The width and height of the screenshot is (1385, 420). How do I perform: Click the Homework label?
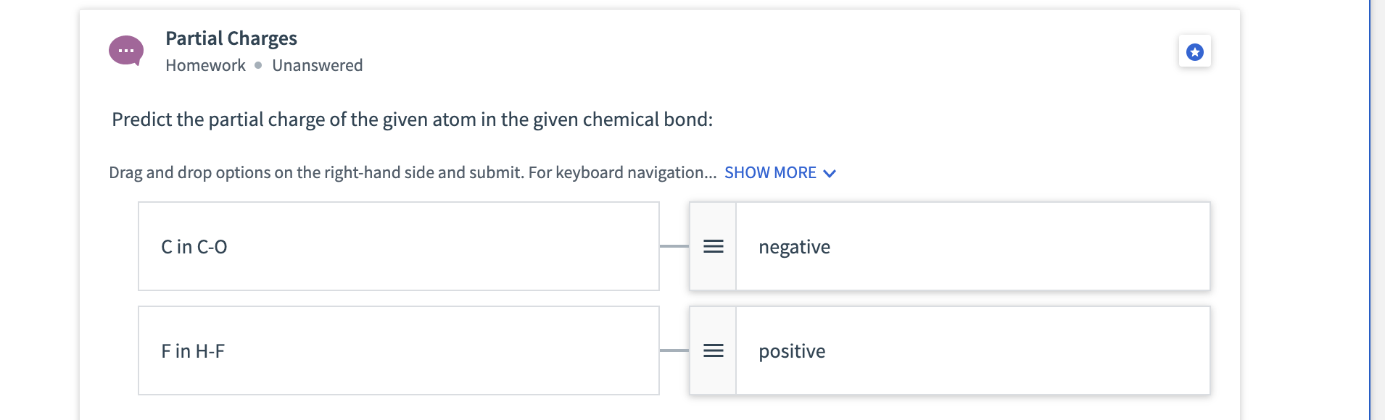205,64
